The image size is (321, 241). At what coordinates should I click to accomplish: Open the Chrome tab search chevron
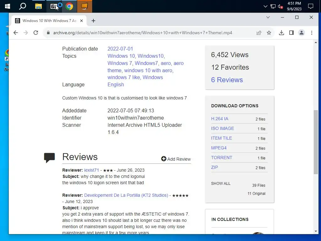268,17
